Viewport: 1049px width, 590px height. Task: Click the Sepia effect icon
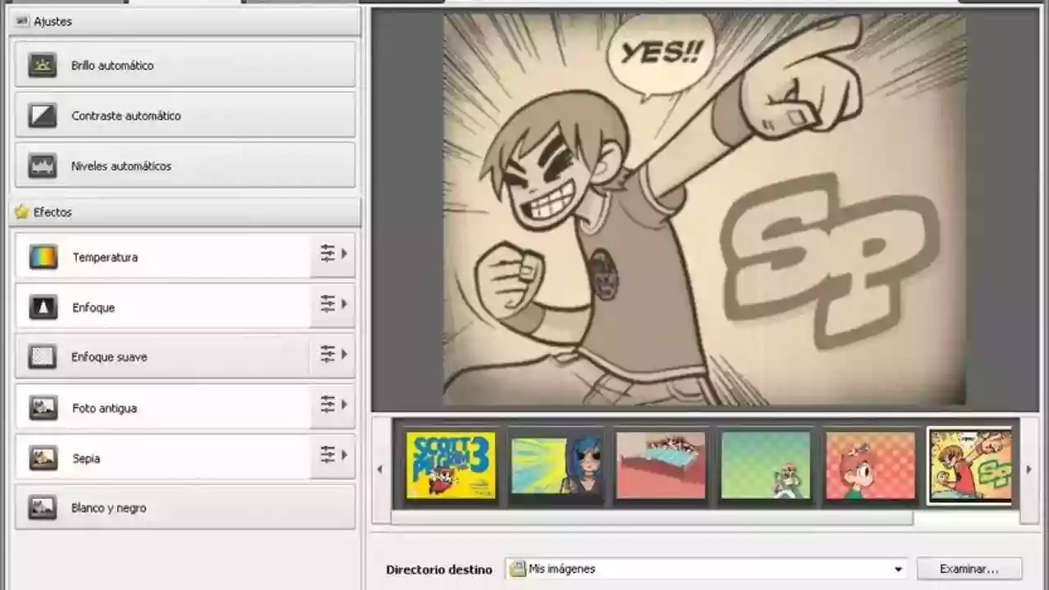43,458
